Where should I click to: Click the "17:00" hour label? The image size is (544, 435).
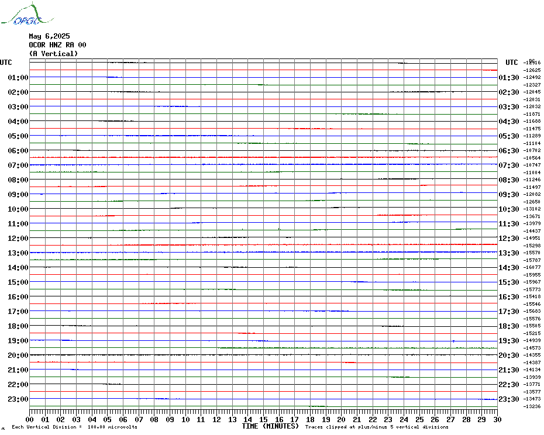click(18, 312)
